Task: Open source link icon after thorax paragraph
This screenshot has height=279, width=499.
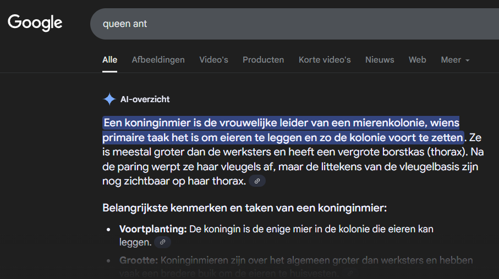Action: click(x=257, y=181)
